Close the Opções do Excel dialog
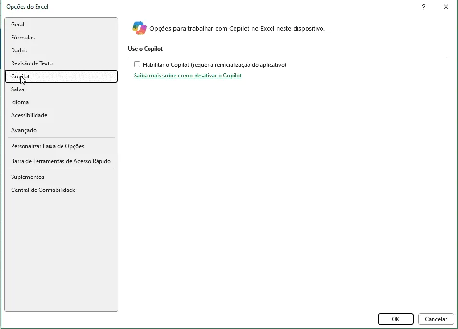Viewport: 458px width, 329px height. point(446,7)
